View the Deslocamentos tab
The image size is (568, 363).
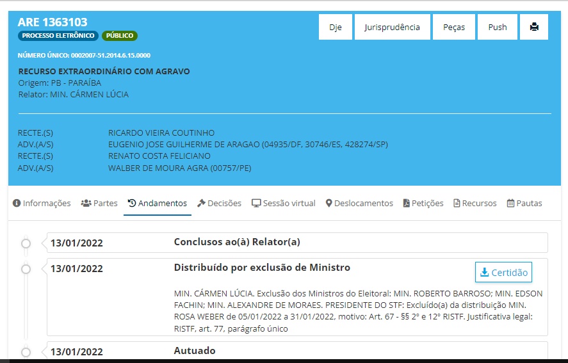point(359,203)
